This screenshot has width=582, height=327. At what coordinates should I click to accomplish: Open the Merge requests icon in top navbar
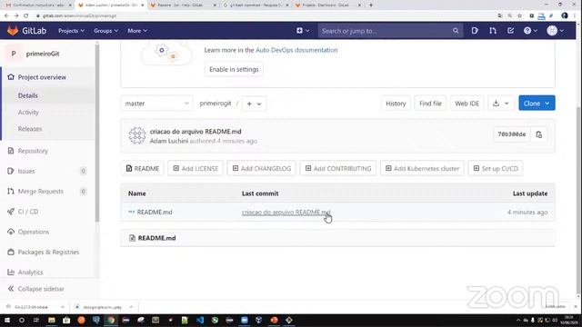(x=493, y=31)
